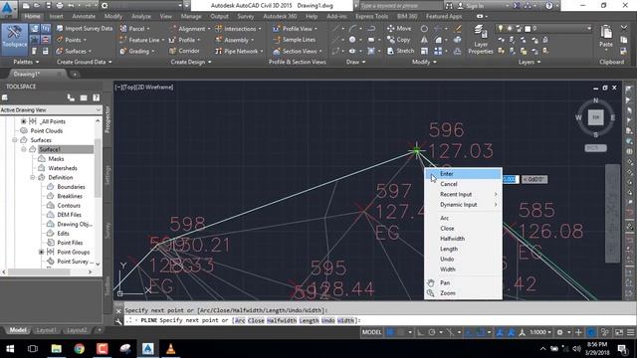Choose Pan in context menu
This screenshot has width=637, height=358.
(463, 282)
